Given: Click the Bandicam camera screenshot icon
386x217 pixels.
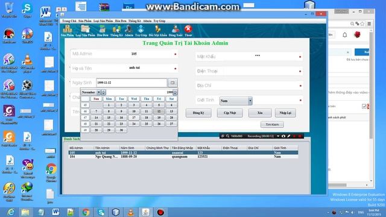Looking at the screenshot, I should [283, 136].
